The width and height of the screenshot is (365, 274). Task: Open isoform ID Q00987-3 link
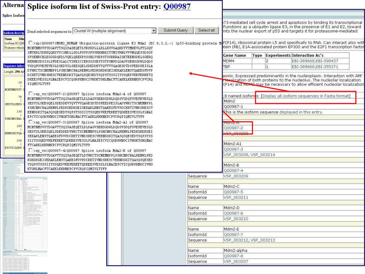pos(233,149)
